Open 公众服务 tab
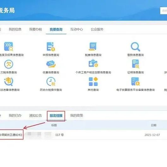The height and width of the screenshot is (167, 167). coord(97,29)
